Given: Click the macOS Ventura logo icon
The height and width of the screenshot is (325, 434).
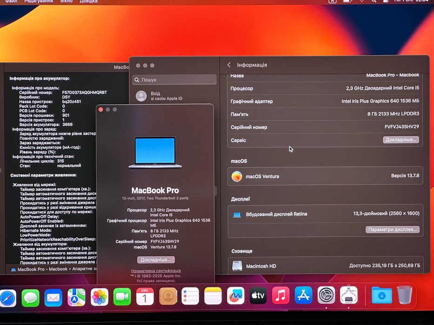Looking at the screenshot, I should coord(237,176).
